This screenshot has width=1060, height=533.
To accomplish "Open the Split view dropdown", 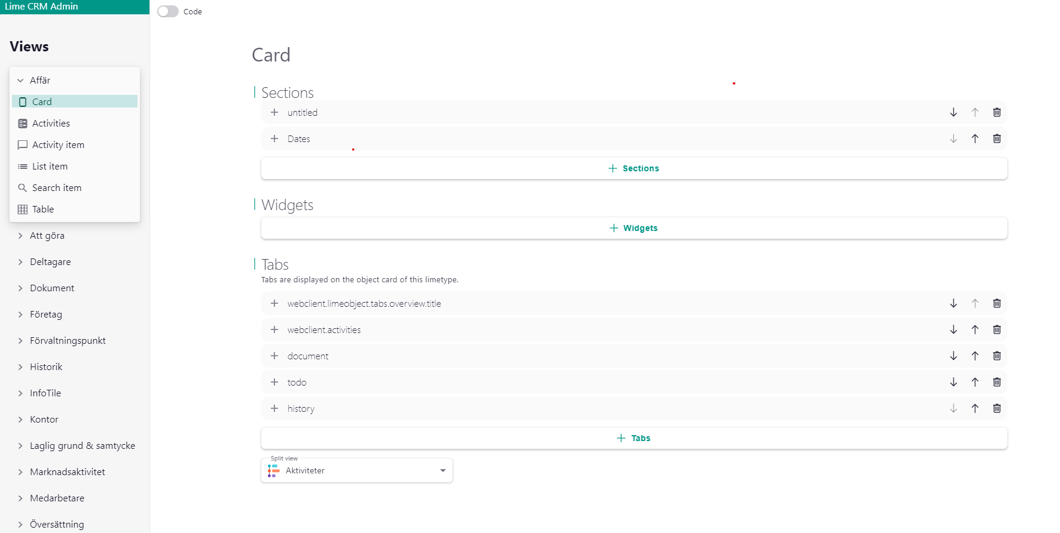I will coord(357,470).
